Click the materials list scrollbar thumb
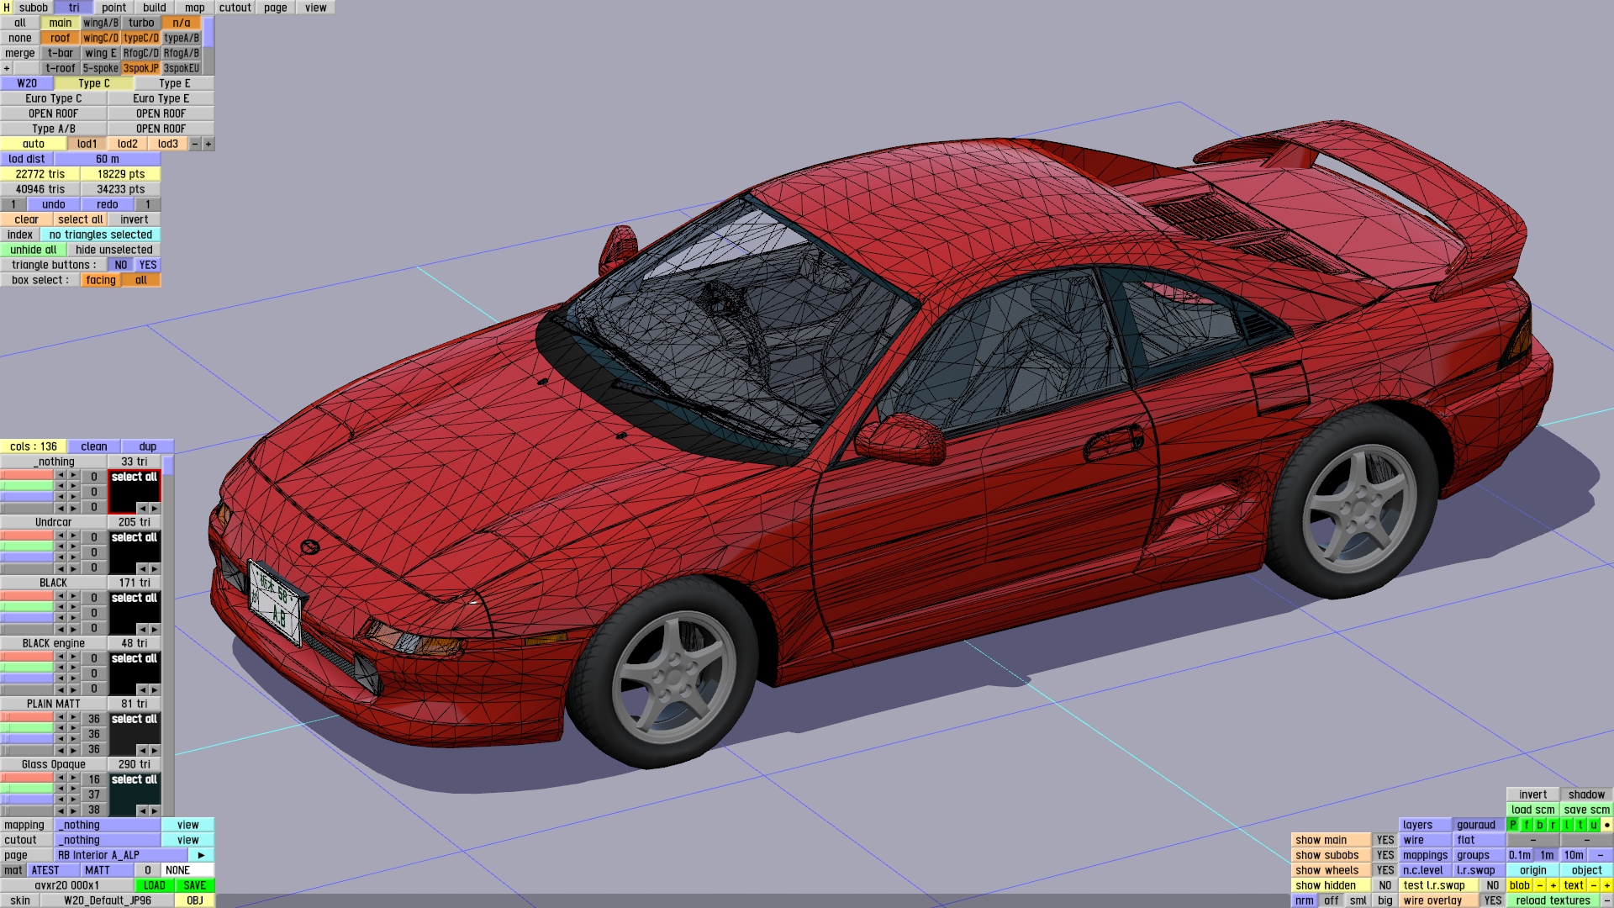Viewport: 1614px width, 908px height. pyautogui.click(x=168, y=465)
